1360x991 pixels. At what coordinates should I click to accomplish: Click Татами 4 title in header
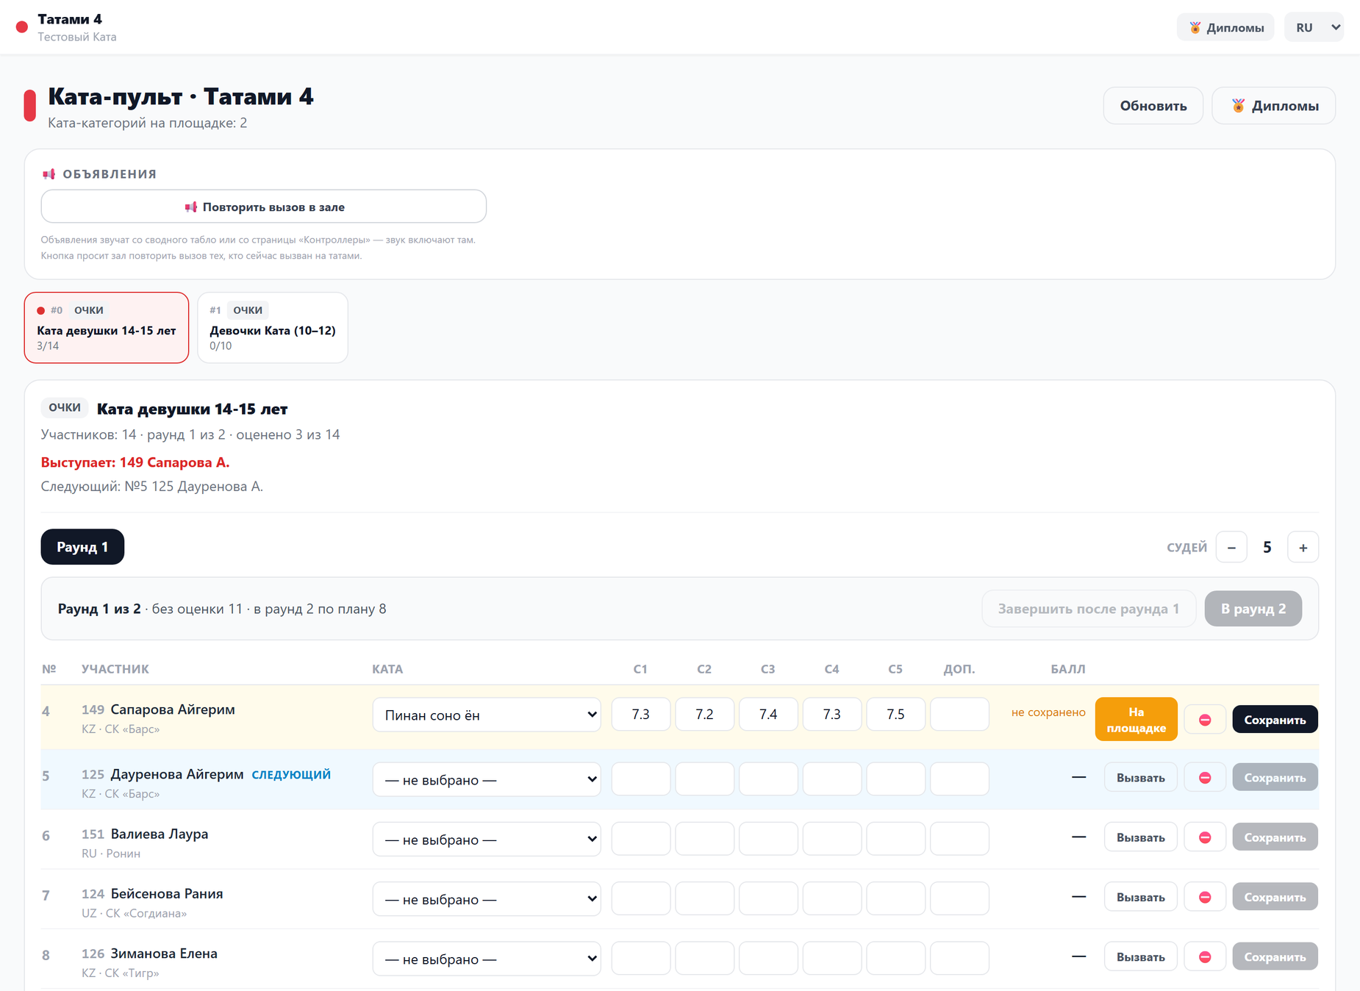click(x=70, y=19)
